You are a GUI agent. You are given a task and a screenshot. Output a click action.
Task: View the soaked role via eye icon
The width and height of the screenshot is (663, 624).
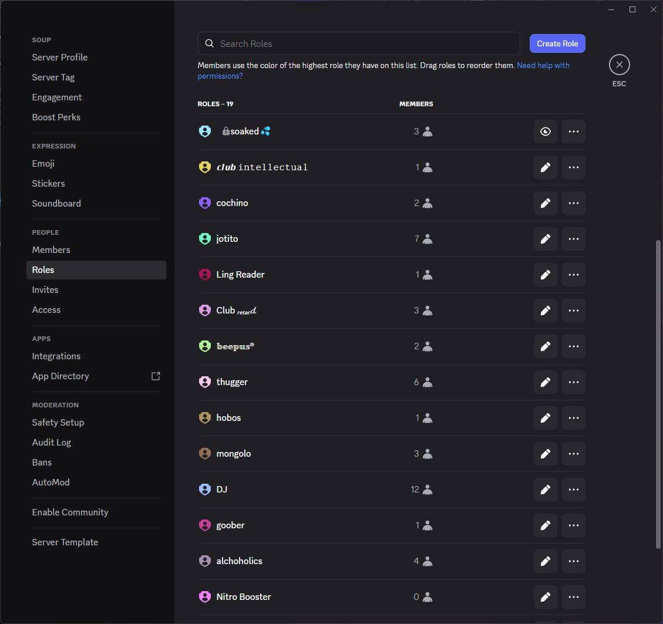(545, 131)
